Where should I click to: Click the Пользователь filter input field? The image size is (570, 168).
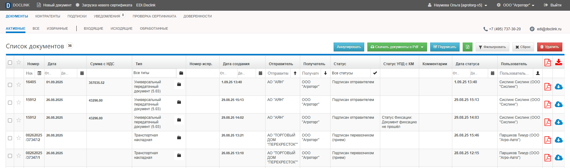[515, 73]
